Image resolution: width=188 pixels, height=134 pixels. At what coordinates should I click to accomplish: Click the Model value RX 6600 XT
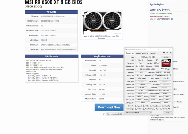(103, 65)
